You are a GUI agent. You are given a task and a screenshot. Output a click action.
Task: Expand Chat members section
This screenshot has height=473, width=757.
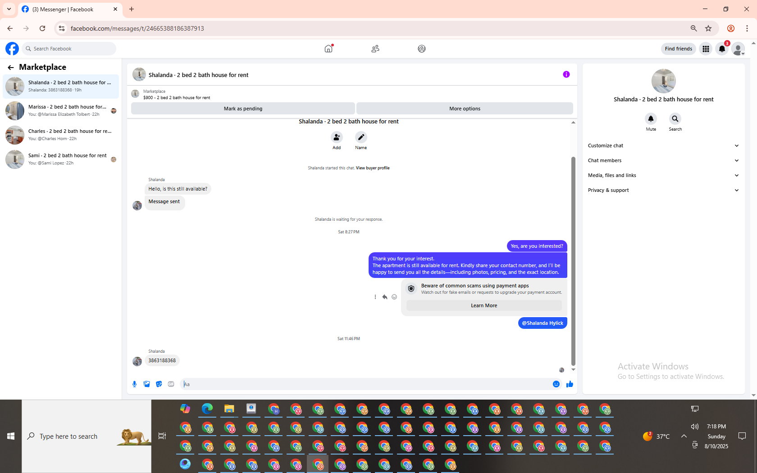pos(663,160)
